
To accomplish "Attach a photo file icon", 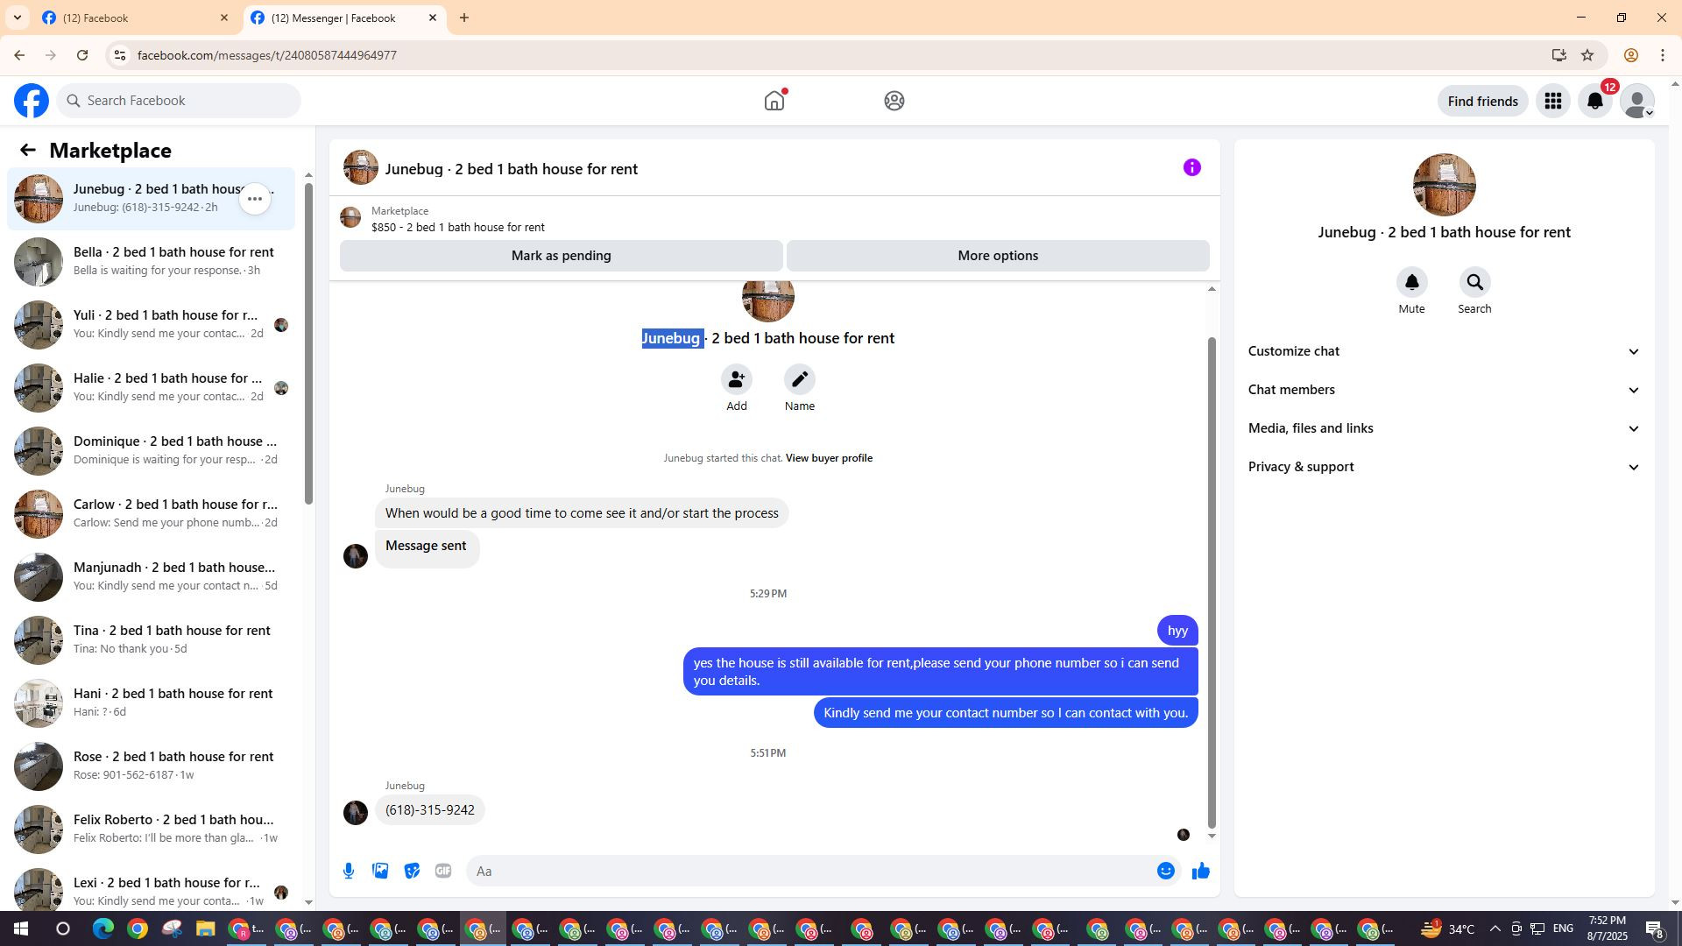I will point(380,871).
